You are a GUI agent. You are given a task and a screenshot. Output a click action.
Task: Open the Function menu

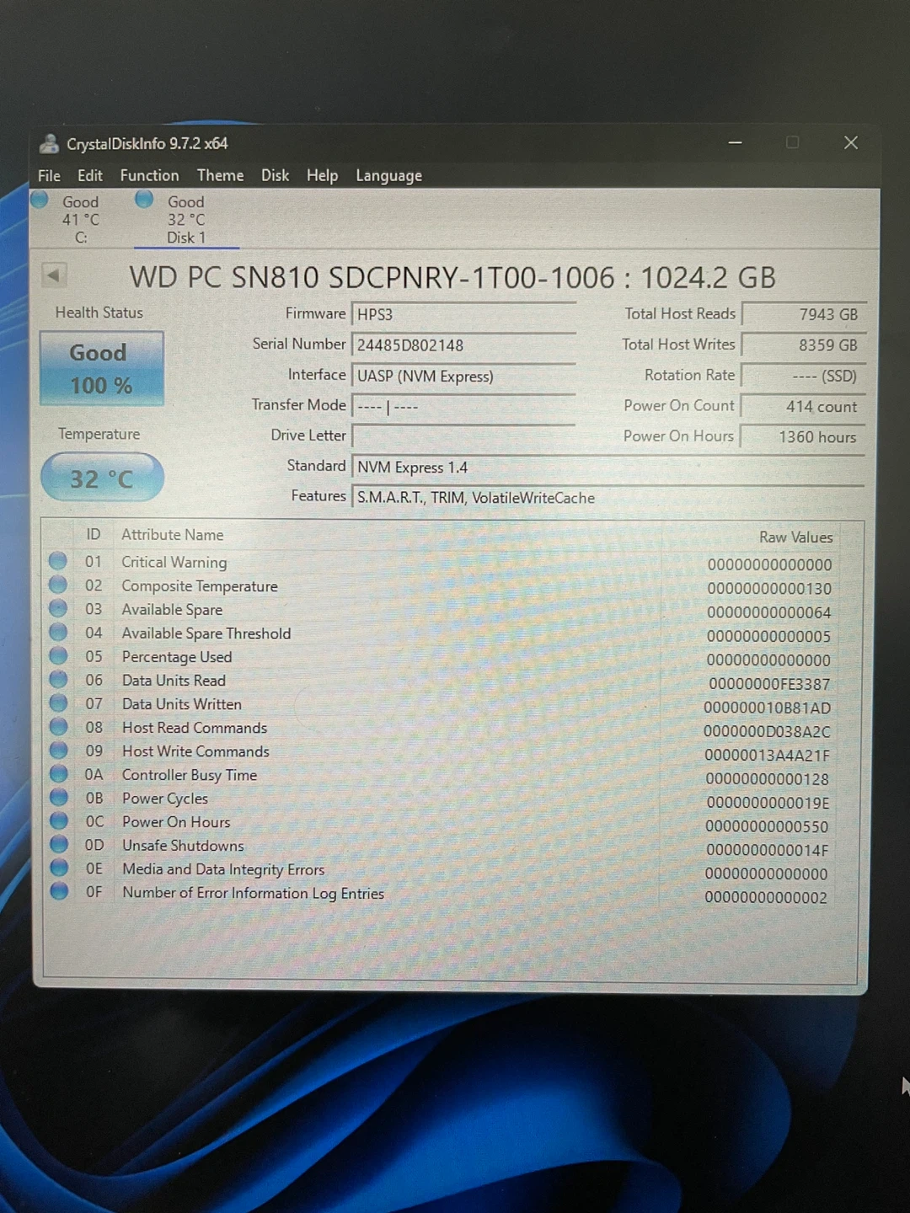click(x=149, y=175)
